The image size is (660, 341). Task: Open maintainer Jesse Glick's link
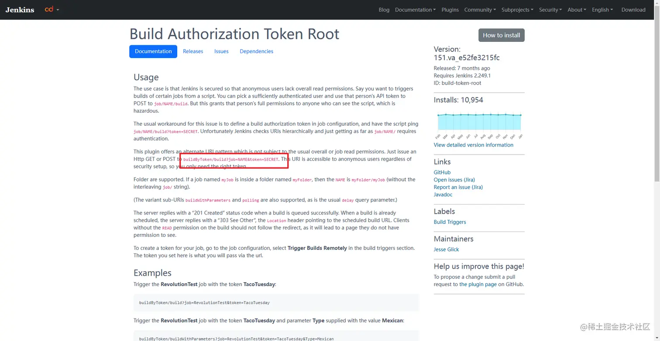(446, 249)
